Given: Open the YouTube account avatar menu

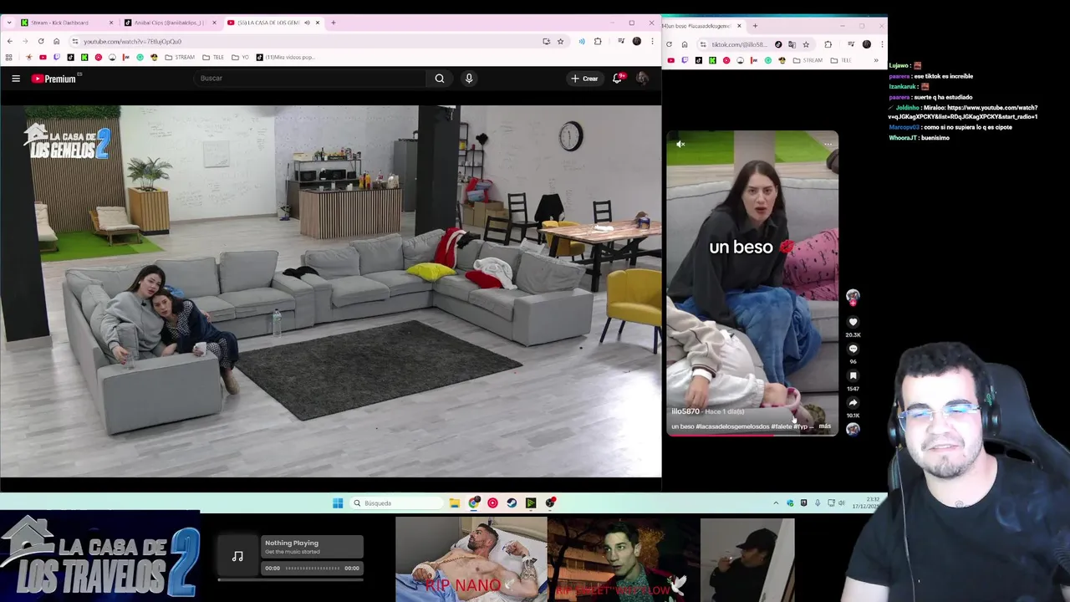Looking at the screenshot, I should [642, 78].
